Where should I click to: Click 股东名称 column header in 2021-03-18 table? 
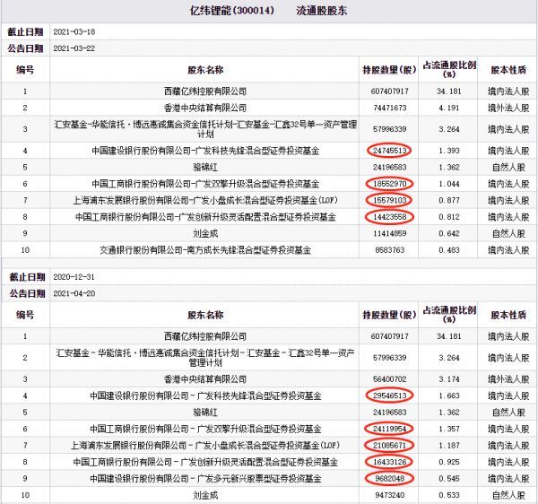pos(205,70)
